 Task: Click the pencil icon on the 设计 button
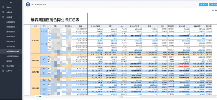[202, 5]
